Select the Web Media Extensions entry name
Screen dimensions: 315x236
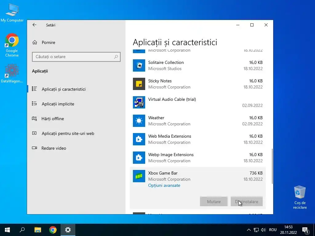(169, 136)
